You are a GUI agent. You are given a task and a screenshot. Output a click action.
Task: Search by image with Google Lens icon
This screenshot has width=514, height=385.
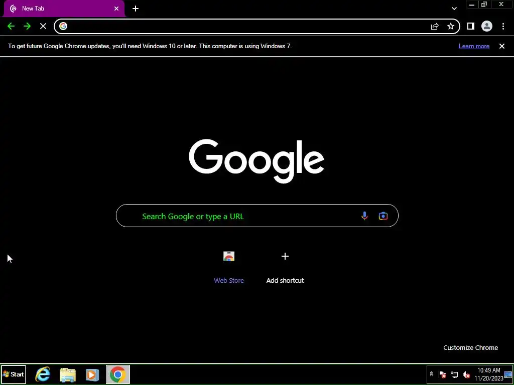coord(383,216)
